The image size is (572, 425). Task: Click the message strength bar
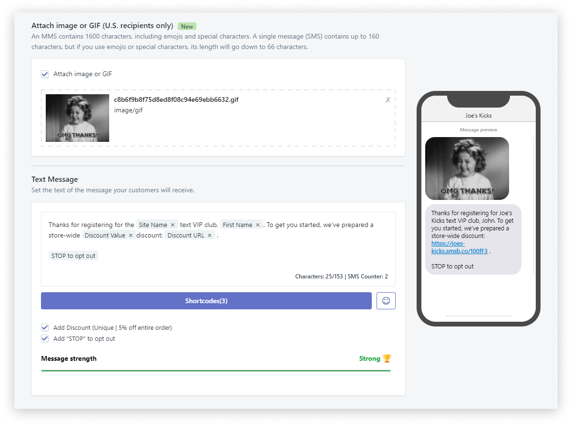coord(215,370)
